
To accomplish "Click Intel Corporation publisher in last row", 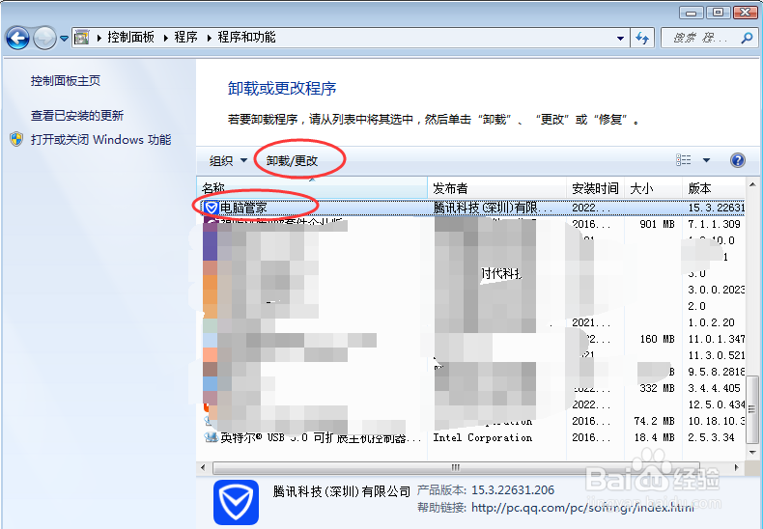I will (482, 437).
